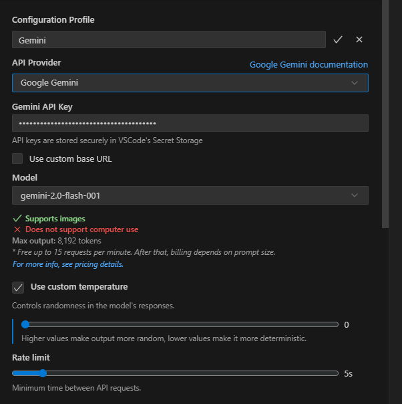Click 'Max output: 8,192 tokens' text
This screenshot has width=402, height=404.
(x=57, y=241)
